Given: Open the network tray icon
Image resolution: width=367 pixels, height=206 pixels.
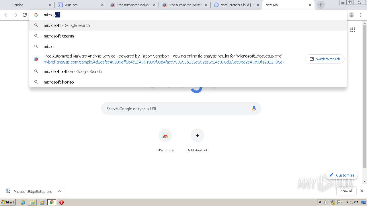Looking at the screenshot, I should click(333, 202).
